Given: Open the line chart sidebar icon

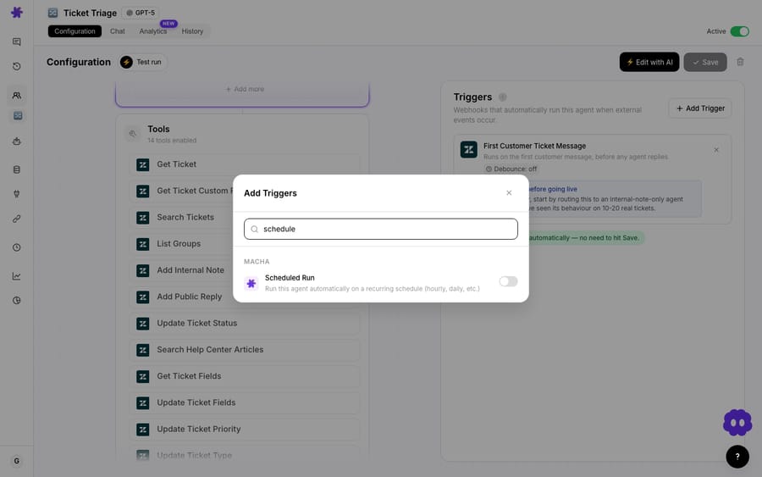Looking at the screenshot, I should click(17, 276).
